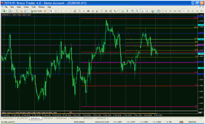Open the Tools menu
The height and width of the screenshot is (124, 205).
[x=33, y=7]
